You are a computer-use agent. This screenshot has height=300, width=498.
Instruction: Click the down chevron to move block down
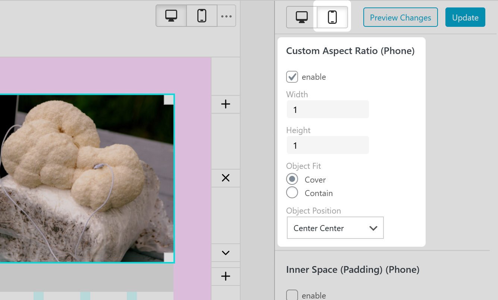click(x=225, y=252)
